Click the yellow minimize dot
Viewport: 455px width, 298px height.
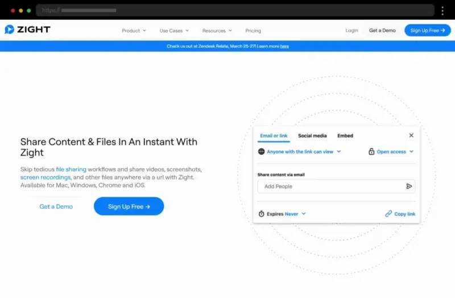[20, 10]
